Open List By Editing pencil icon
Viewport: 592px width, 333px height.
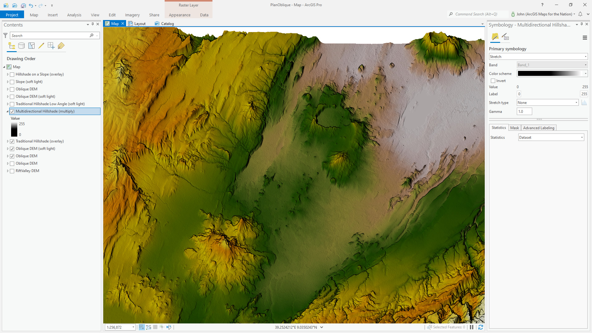[41, 46]
